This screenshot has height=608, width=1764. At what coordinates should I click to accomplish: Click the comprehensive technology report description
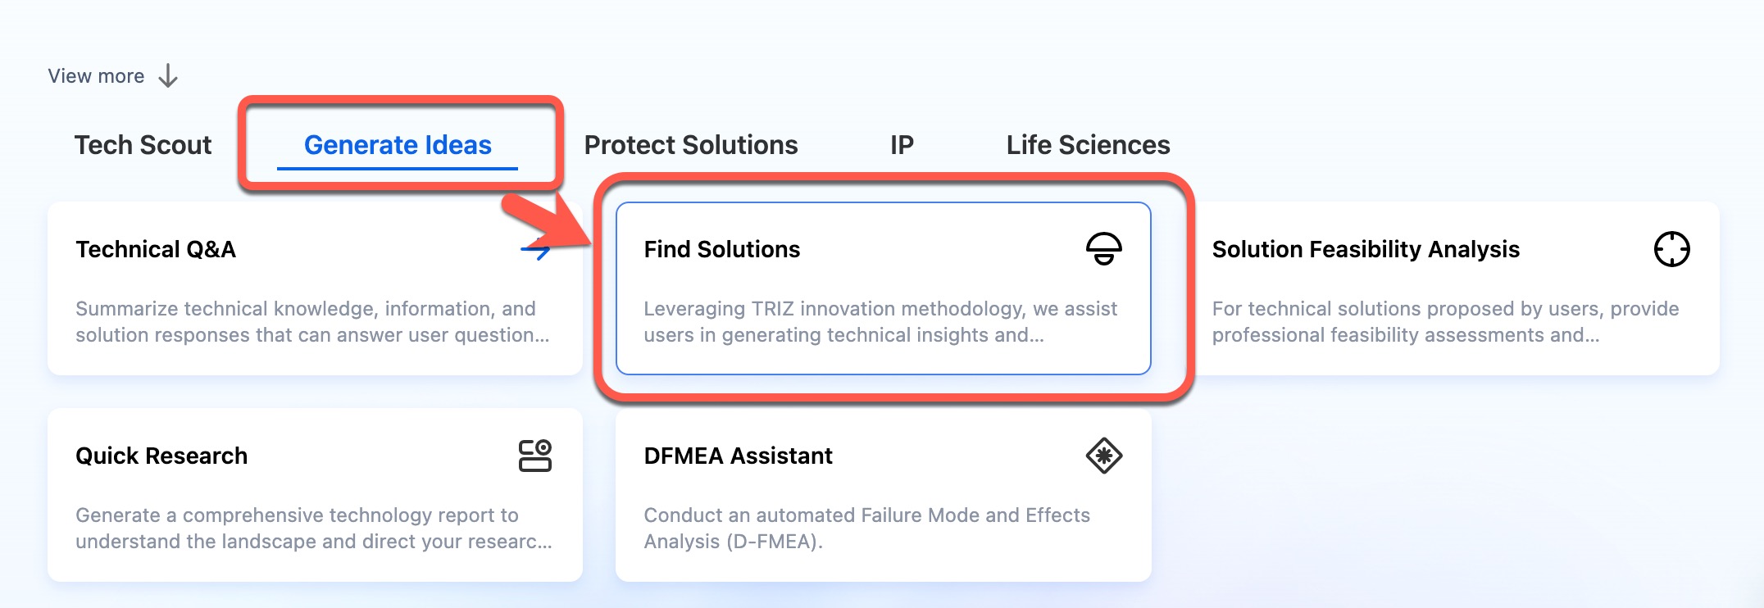tap(313, 528)
